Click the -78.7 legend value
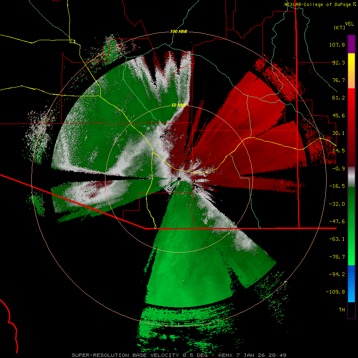The image size is (358, 358). [x=337, y=257]
